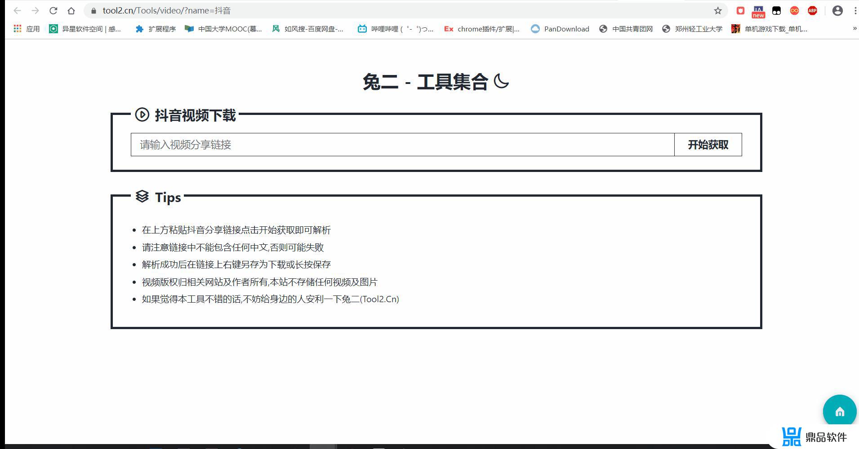The image size is (859, 449).
Task: Click the layers icon beside Tips
Action: click(142, 196)
